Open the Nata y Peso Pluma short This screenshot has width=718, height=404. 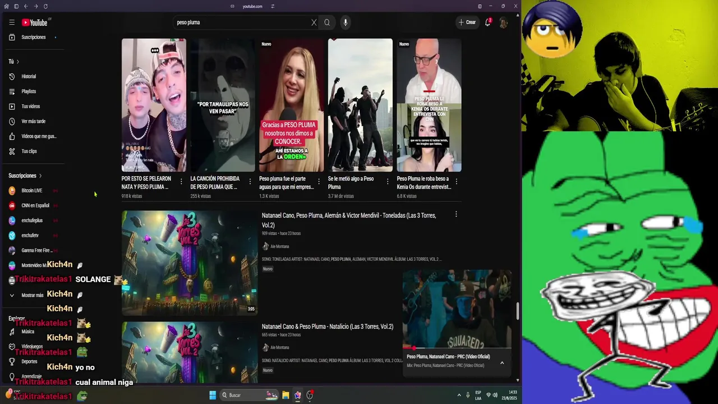[154, 105]
